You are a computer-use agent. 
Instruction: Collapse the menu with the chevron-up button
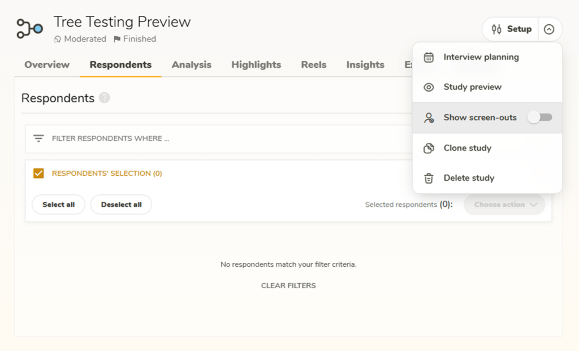click(x=549, y=29)
